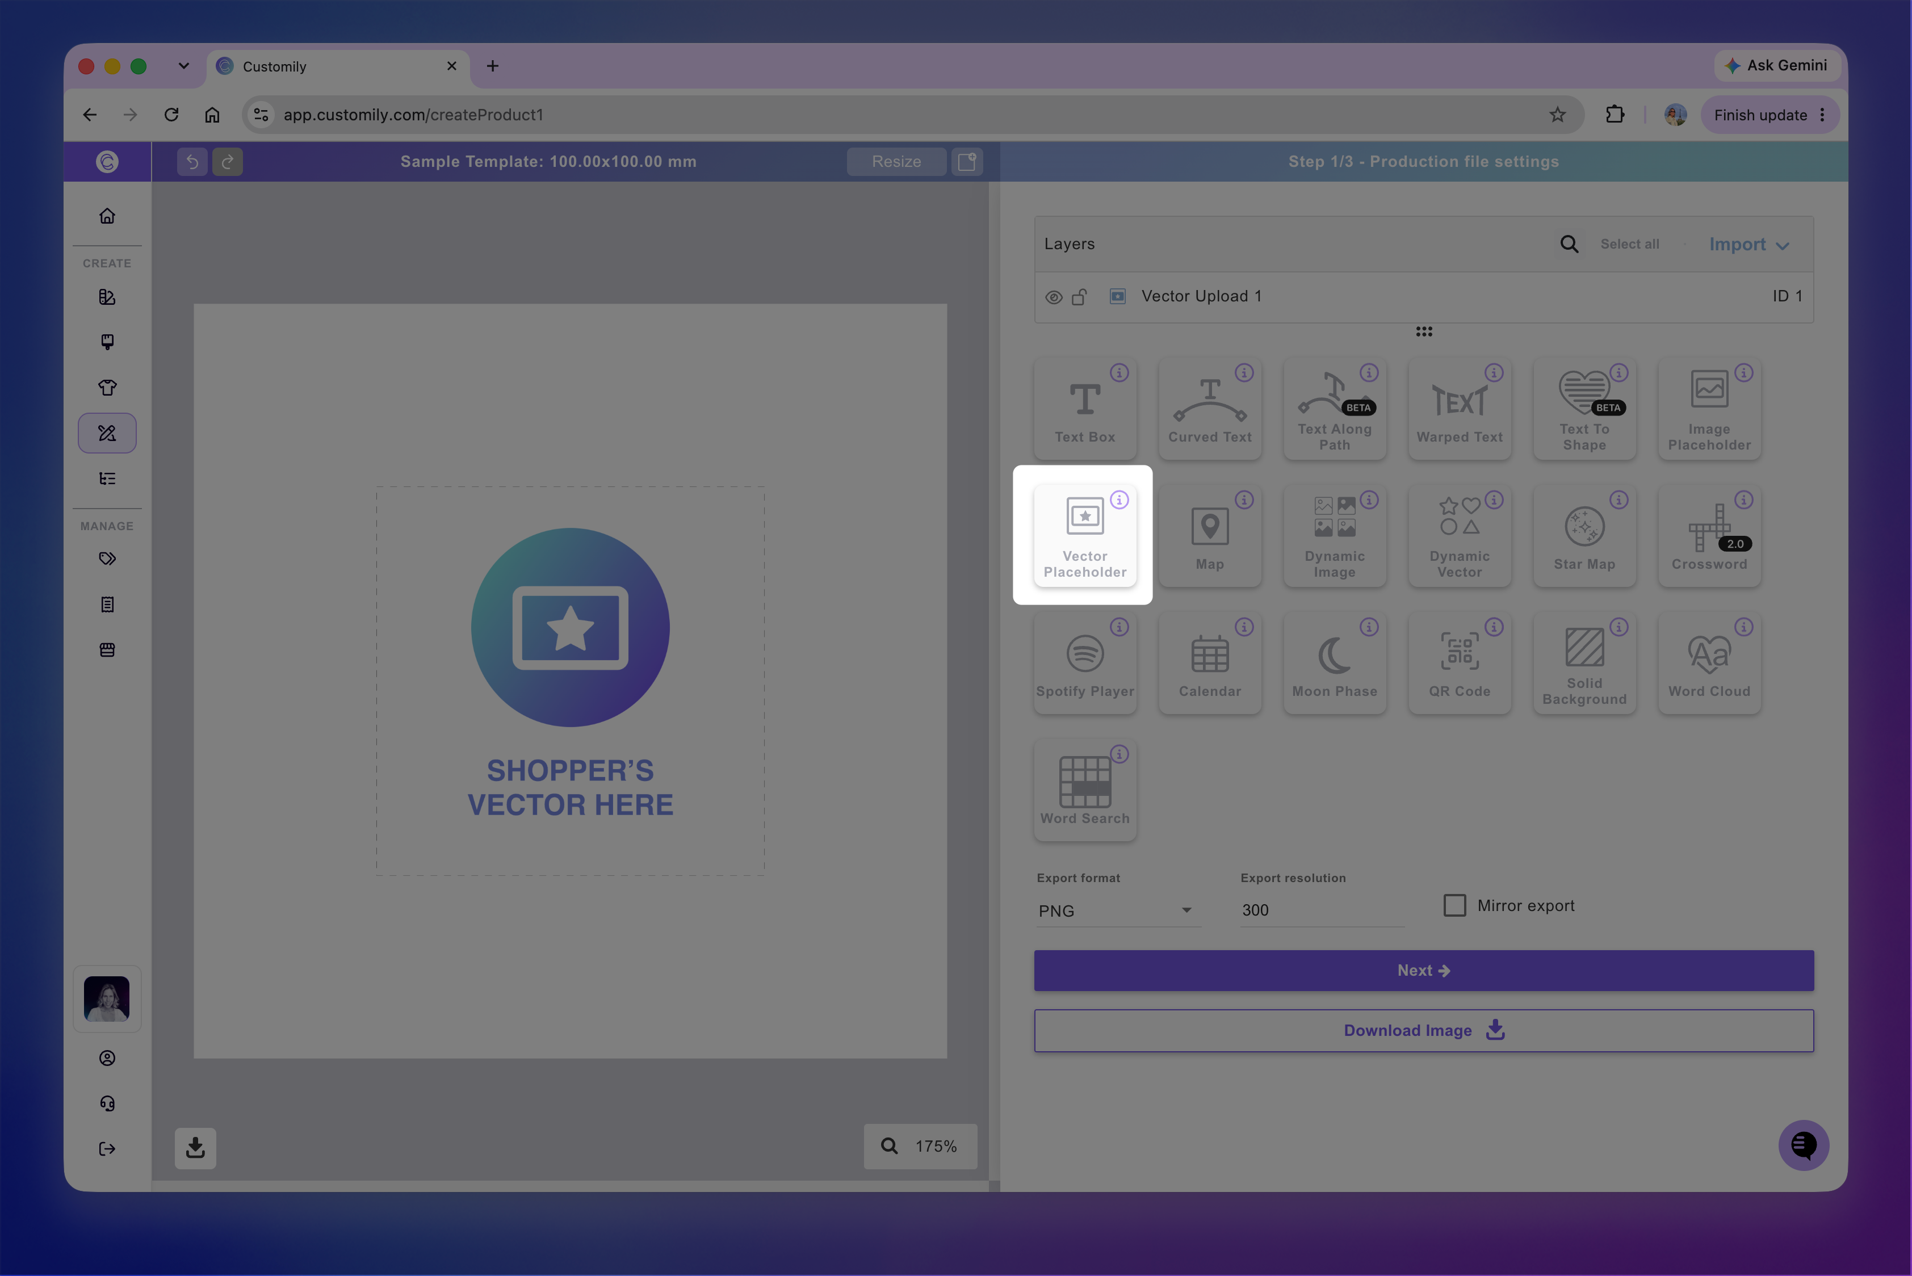Insert a Solid Background element
Viewport: 1912px width, 1276px height.
[1584, 663]
